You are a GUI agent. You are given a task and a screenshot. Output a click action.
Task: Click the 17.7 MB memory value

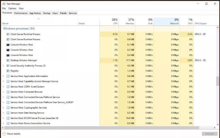[x=130, y=61]
